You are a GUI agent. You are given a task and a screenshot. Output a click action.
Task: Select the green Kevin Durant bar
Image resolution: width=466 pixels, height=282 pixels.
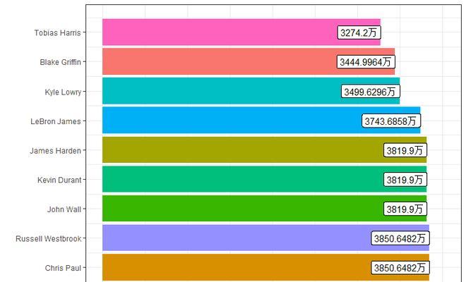265,179
